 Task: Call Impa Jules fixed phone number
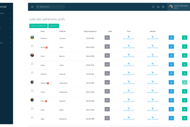point(129,65)
